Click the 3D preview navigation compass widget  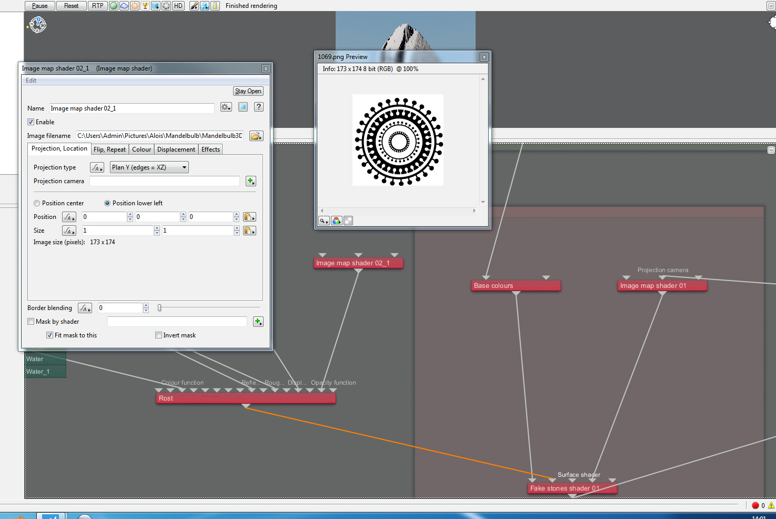tap(38, 24)
